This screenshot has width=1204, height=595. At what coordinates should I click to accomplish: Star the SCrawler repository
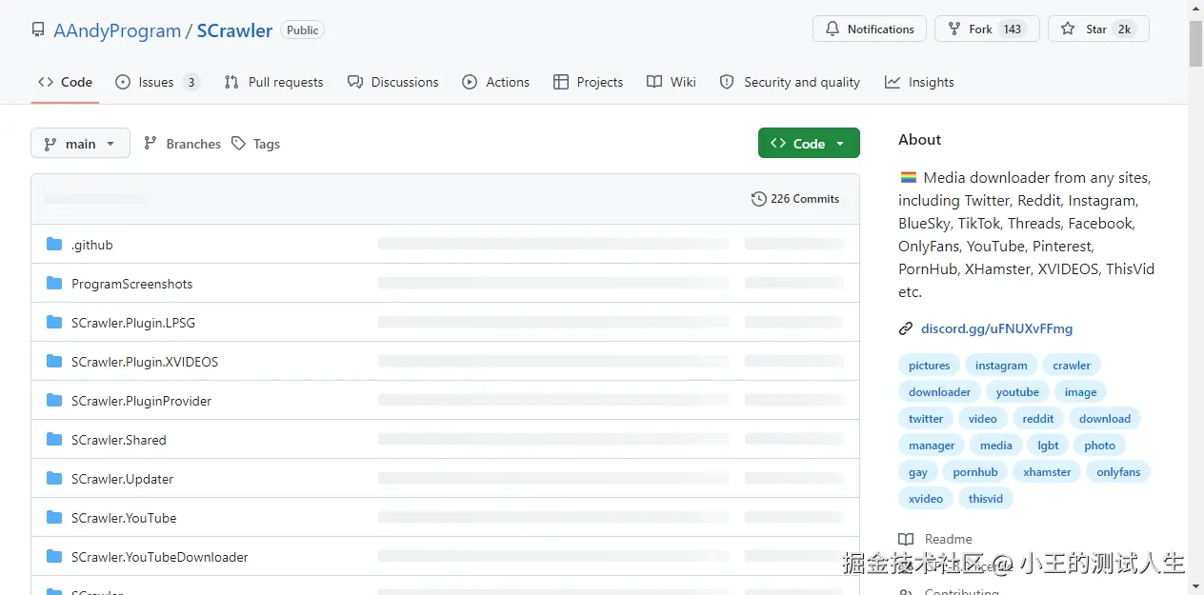[1098, 29]
